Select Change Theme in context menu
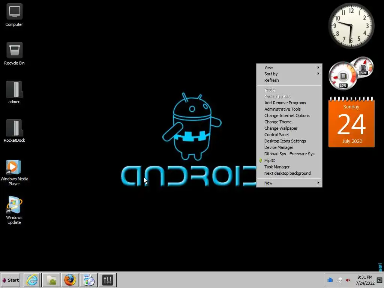 (289, 122)
